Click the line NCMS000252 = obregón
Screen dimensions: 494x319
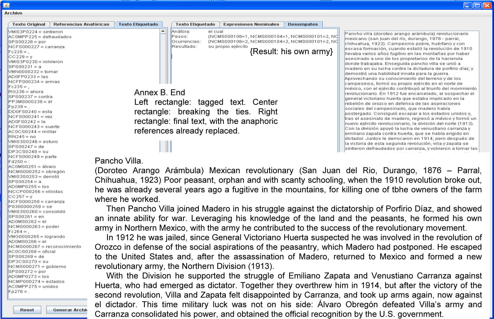pos(37,172)
